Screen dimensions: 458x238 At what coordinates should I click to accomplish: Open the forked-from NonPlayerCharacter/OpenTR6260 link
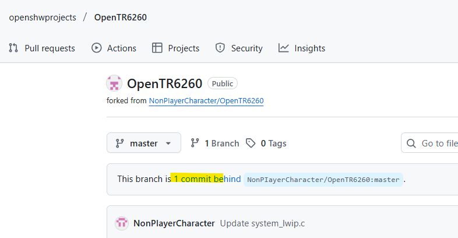pyautogui.click(x=206, y=100)
